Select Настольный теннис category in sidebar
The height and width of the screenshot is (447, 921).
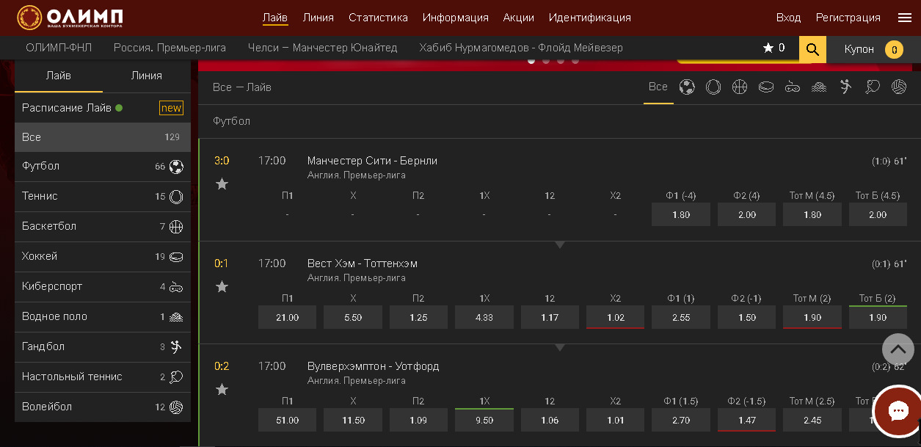pyautogui.click(x=103, y=377)
